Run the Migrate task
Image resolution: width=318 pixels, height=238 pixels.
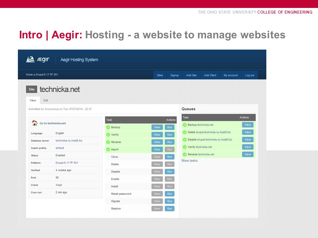tap(170, 201)
